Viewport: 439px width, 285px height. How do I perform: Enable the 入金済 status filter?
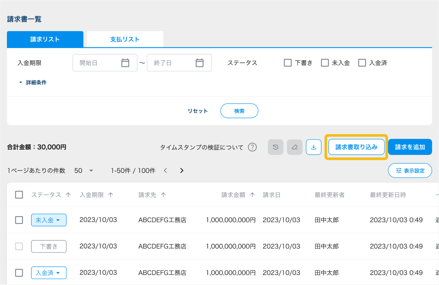tap(362, 63)
